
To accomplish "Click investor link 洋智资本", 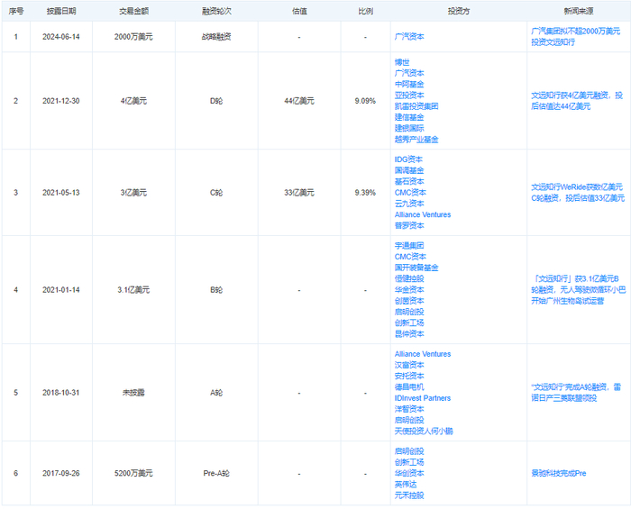I will coord(409,409).
